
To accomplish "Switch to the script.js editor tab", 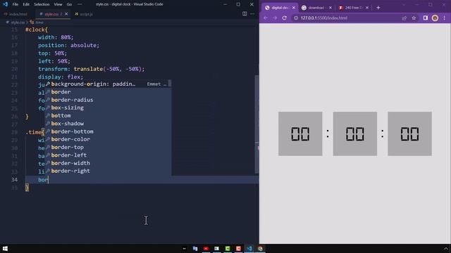I will (84, 14).
